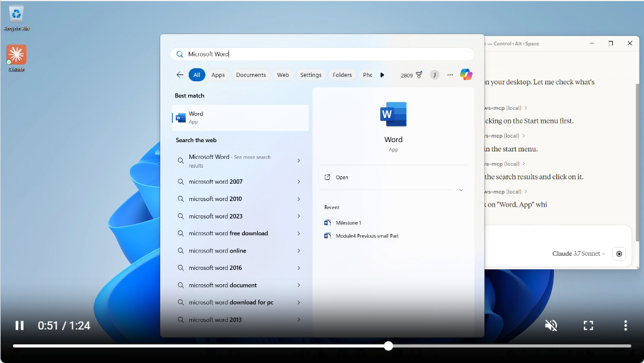Click the large Word app logo

pos(393,114)
